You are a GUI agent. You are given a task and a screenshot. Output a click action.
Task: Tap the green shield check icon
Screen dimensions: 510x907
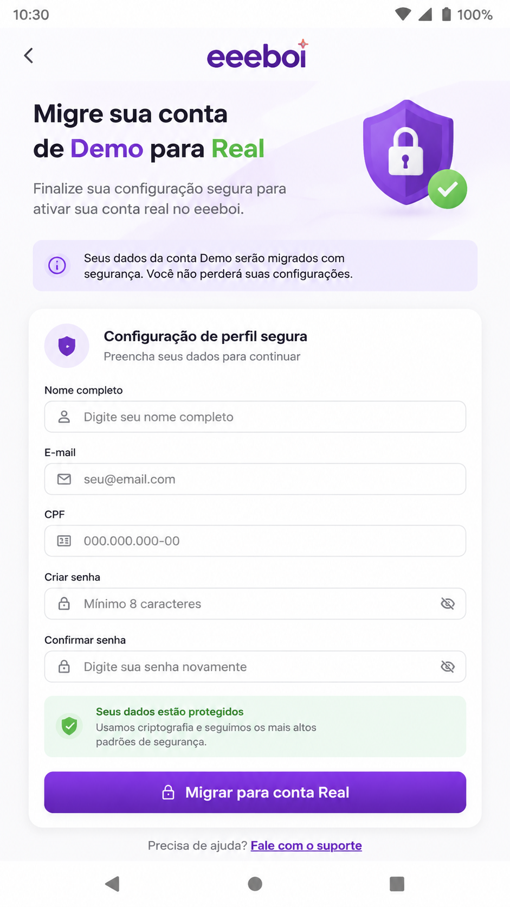(x=69, y=726)
